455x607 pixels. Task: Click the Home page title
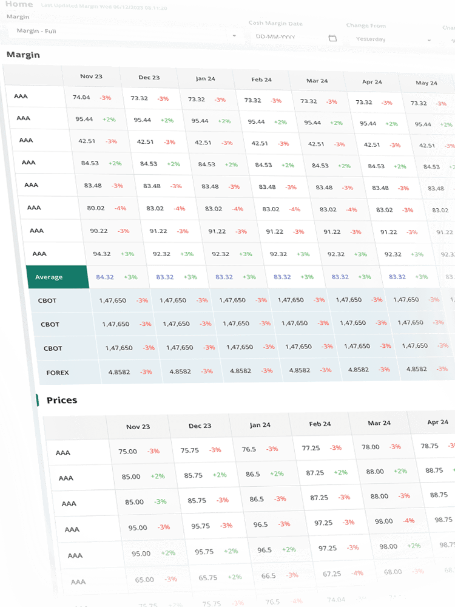[19, 4]
